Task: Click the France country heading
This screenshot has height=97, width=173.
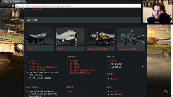Action: click(x=110, y=57)
